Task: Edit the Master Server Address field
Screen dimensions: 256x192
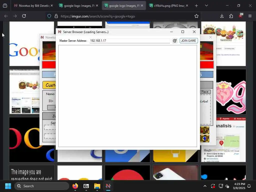Action: click(130, 41)
